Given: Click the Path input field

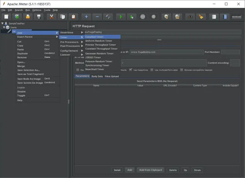Looking at the screenshot, I should pyautogui.click(x=164, y=63).
